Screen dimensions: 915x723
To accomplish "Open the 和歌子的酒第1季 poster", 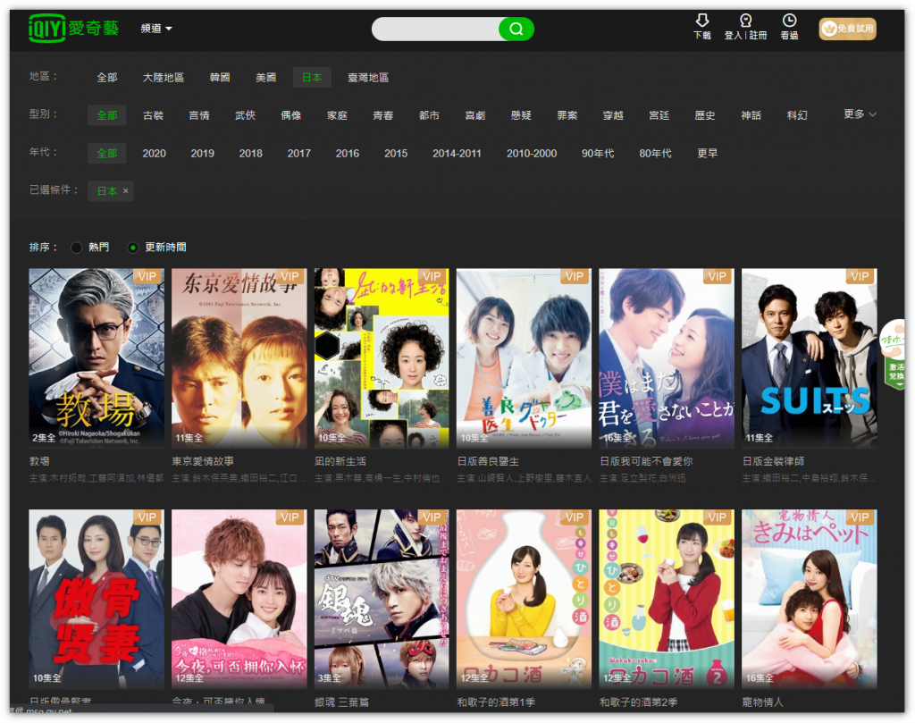I will [524, 600].
